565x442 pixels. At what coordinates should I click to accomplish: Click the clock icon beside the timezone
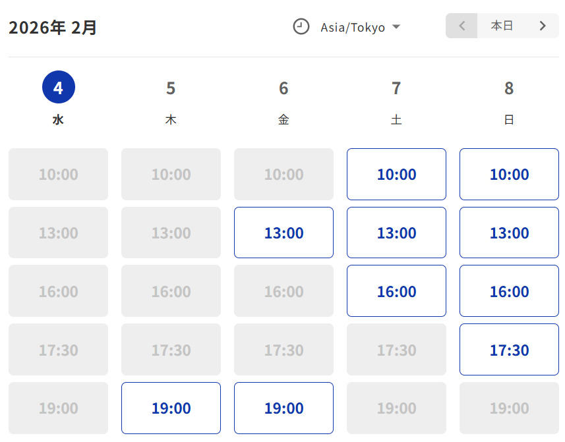[x=301, y=27]
